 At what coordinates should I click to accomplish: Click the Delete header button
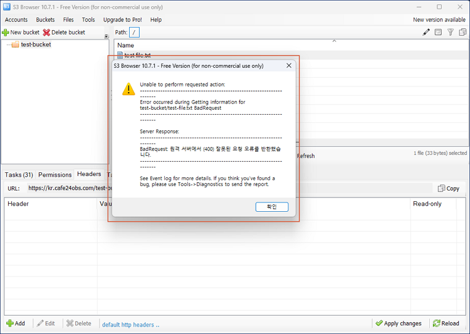click(x=79, y=323)
